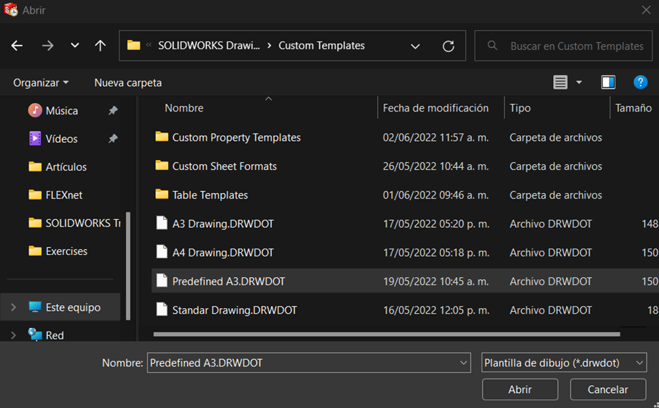Sort by the Tipo column header
Viewport: 659px width, 408px height.
520,108
